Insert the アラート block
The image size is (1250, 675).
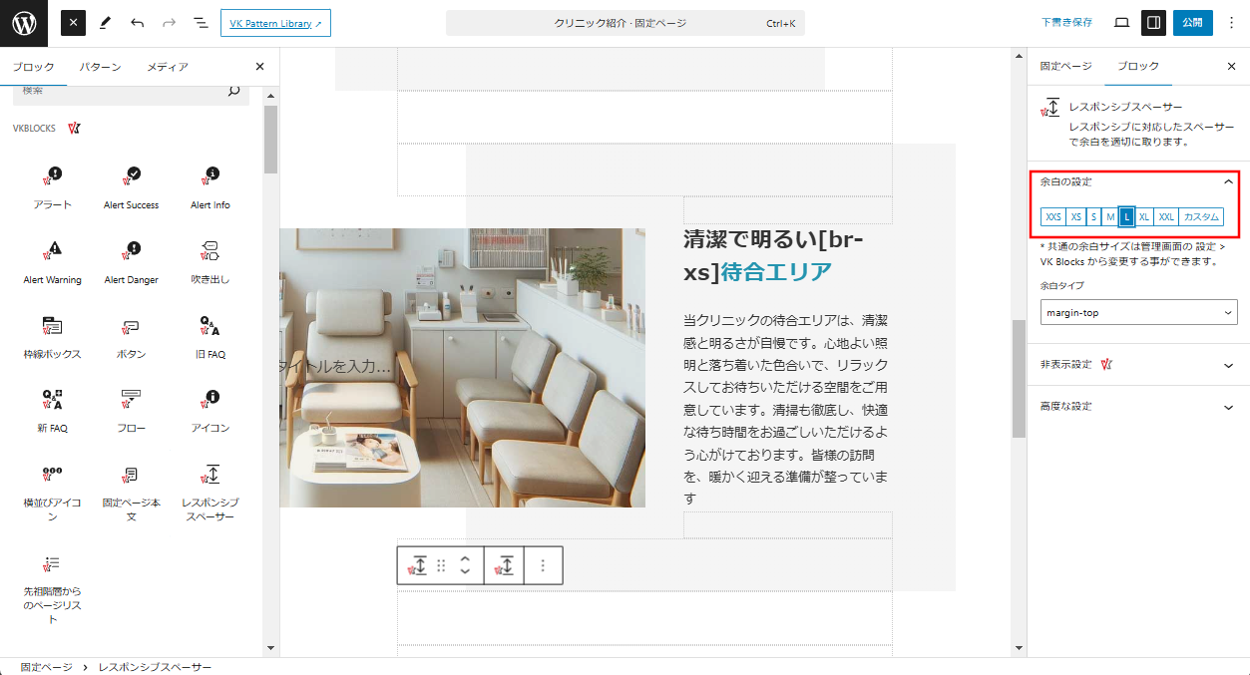(x=53, y=186)
